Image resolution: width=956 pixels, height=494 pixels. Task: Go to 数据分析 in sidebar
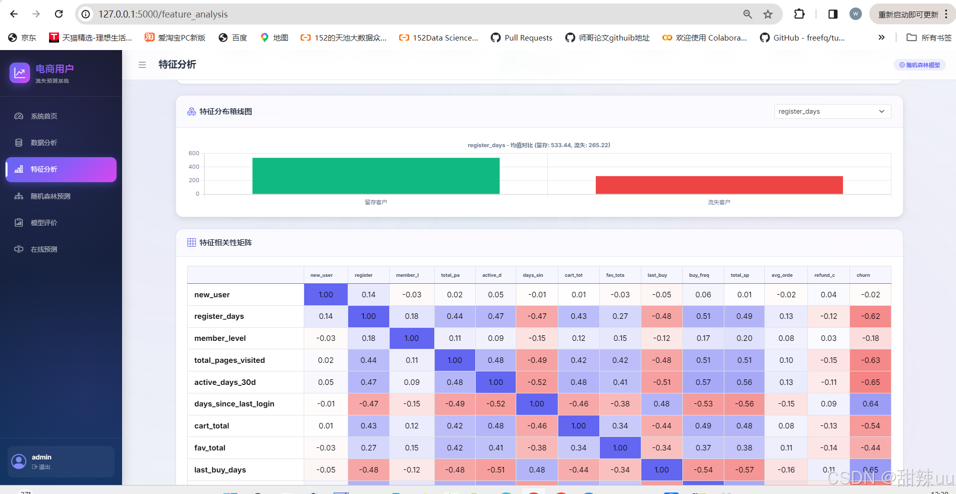61,143
